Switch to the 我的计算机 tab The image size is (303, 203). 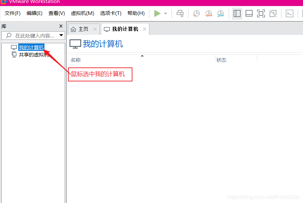click(125, 29)
